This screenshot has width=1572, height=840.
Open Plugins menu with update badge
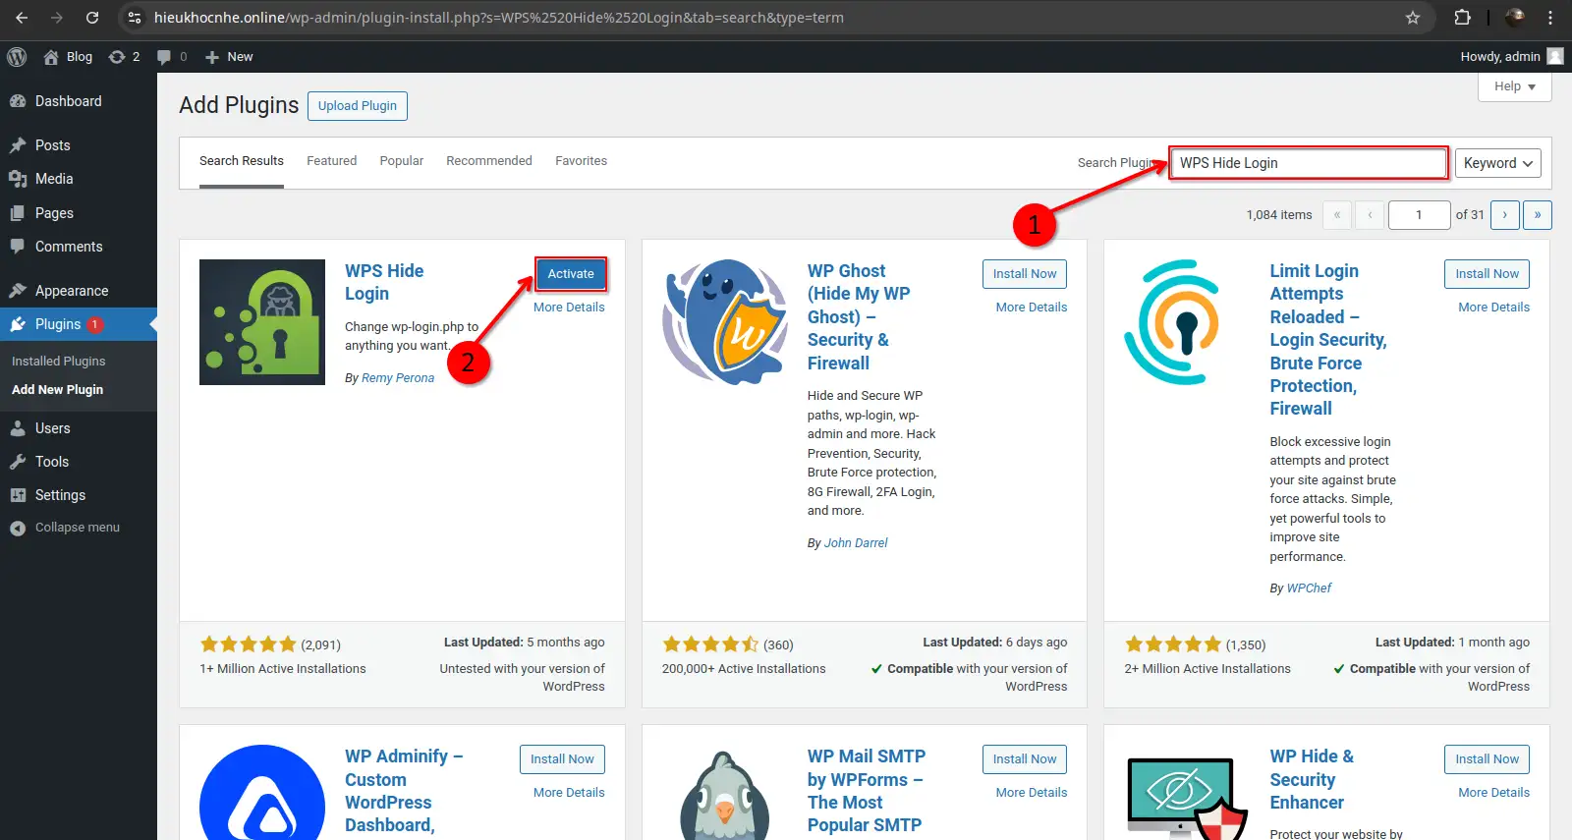pos(79,324)
